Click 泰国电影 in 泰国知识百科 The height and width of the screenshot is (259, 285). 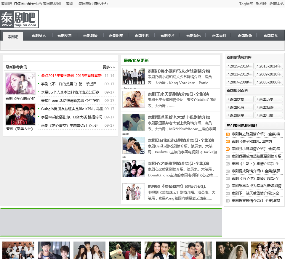click(x=269, y=115)
